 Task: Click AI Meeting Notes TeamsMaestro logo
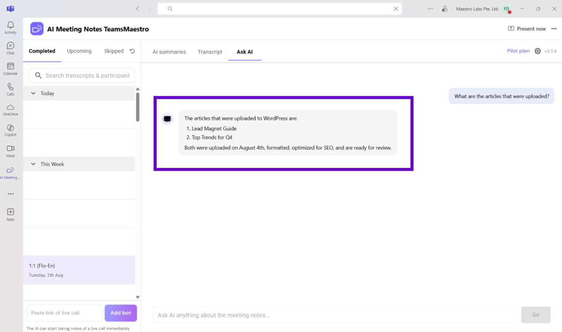click(x=37, y=29)
